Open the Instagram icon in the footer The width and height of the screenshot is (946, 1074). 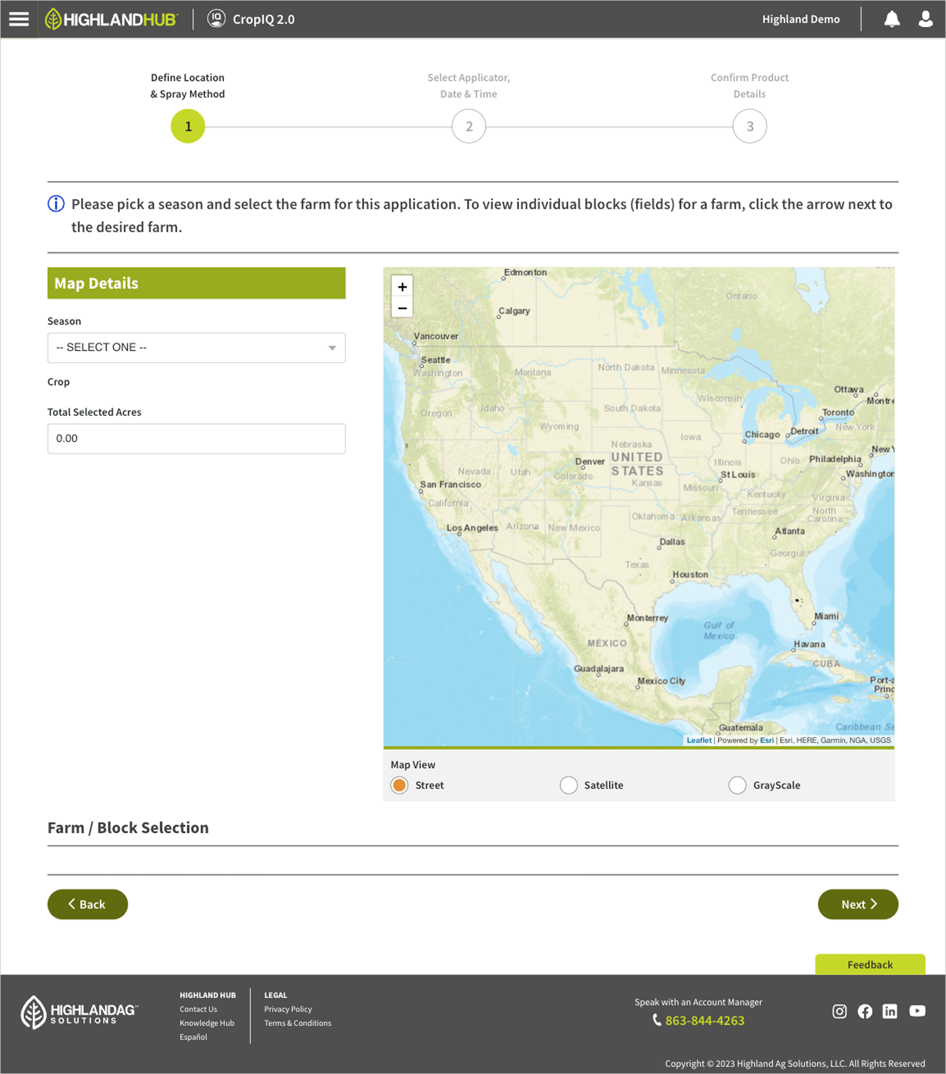click(x=839, y=1011)
